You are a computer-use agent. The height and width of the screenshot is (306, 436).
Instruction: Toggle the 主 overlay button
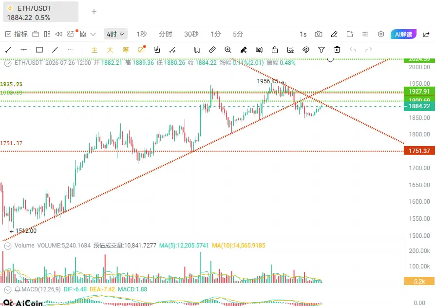tap(95, 50)
